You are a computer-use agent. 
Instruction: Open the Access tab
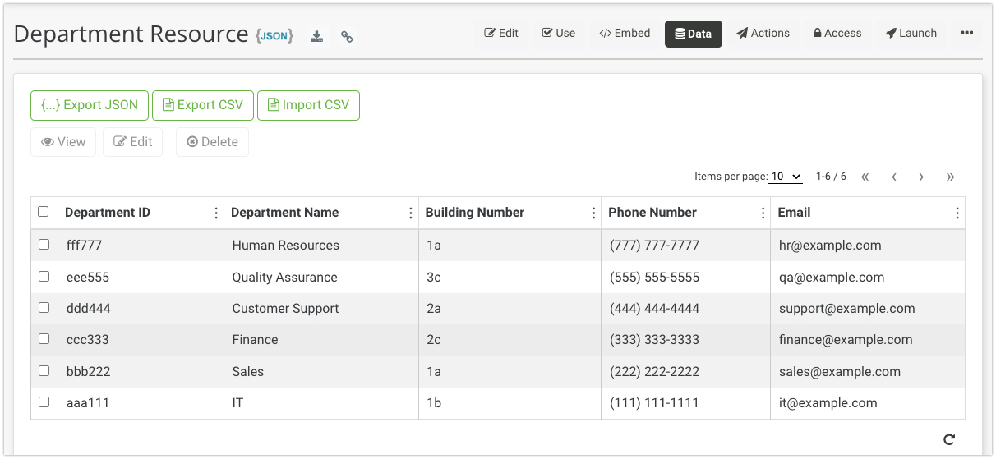[x=837, y=34]
